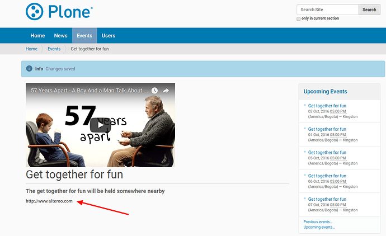Click the 'Get together for fun' page heading
This screenshot has width=386, height=236.
74,174
